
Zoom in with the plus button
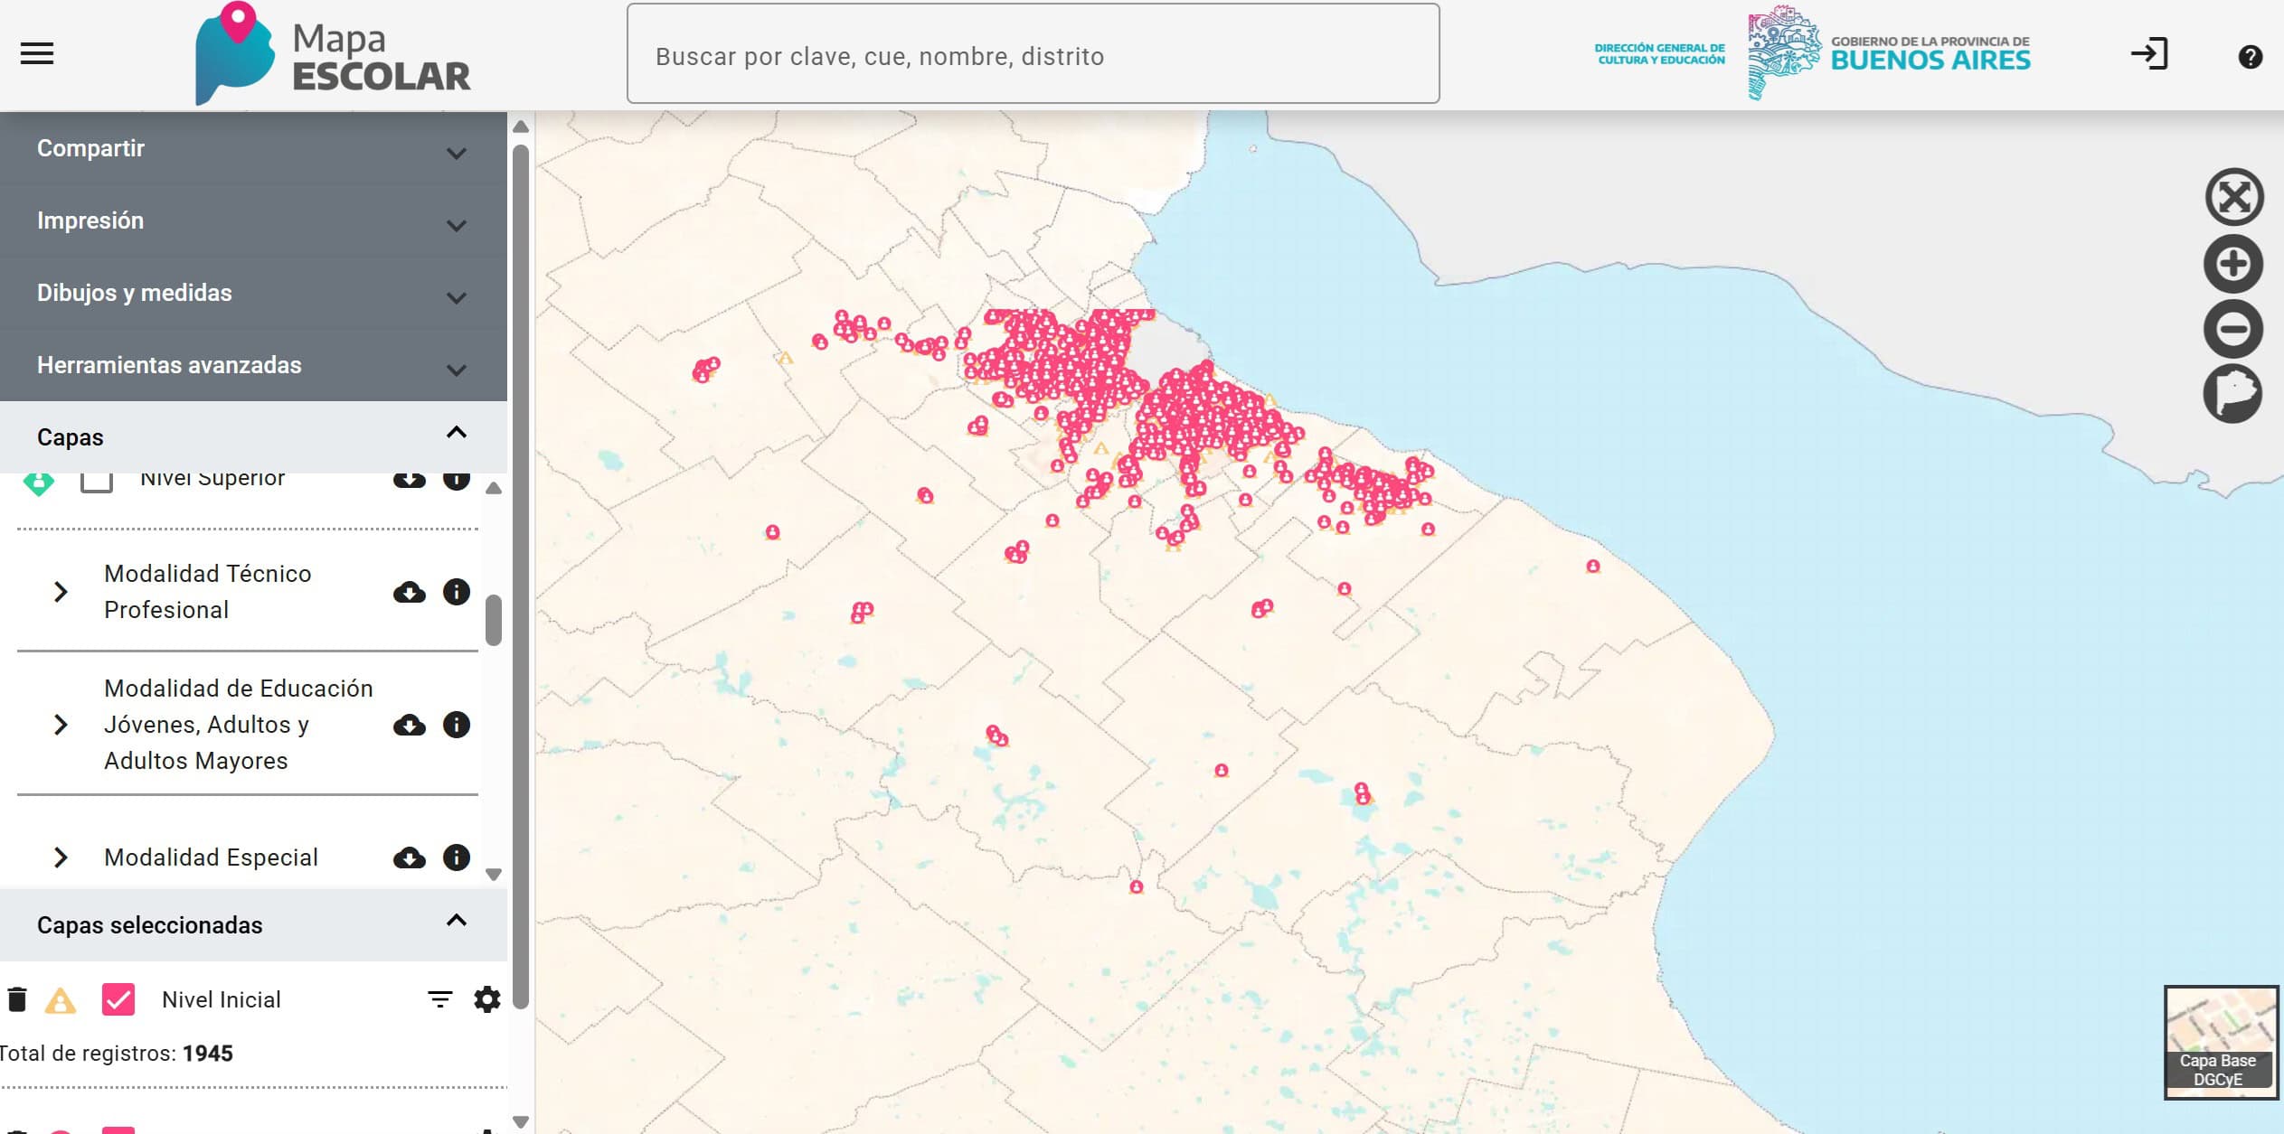2232,264
